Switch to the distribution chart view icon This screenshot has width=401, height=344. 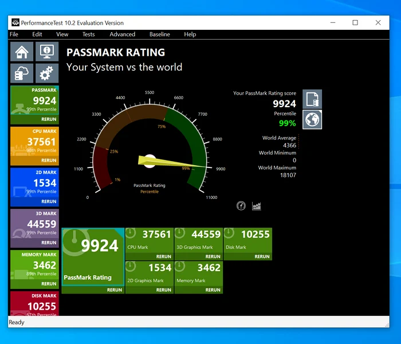tap(256, 206)
